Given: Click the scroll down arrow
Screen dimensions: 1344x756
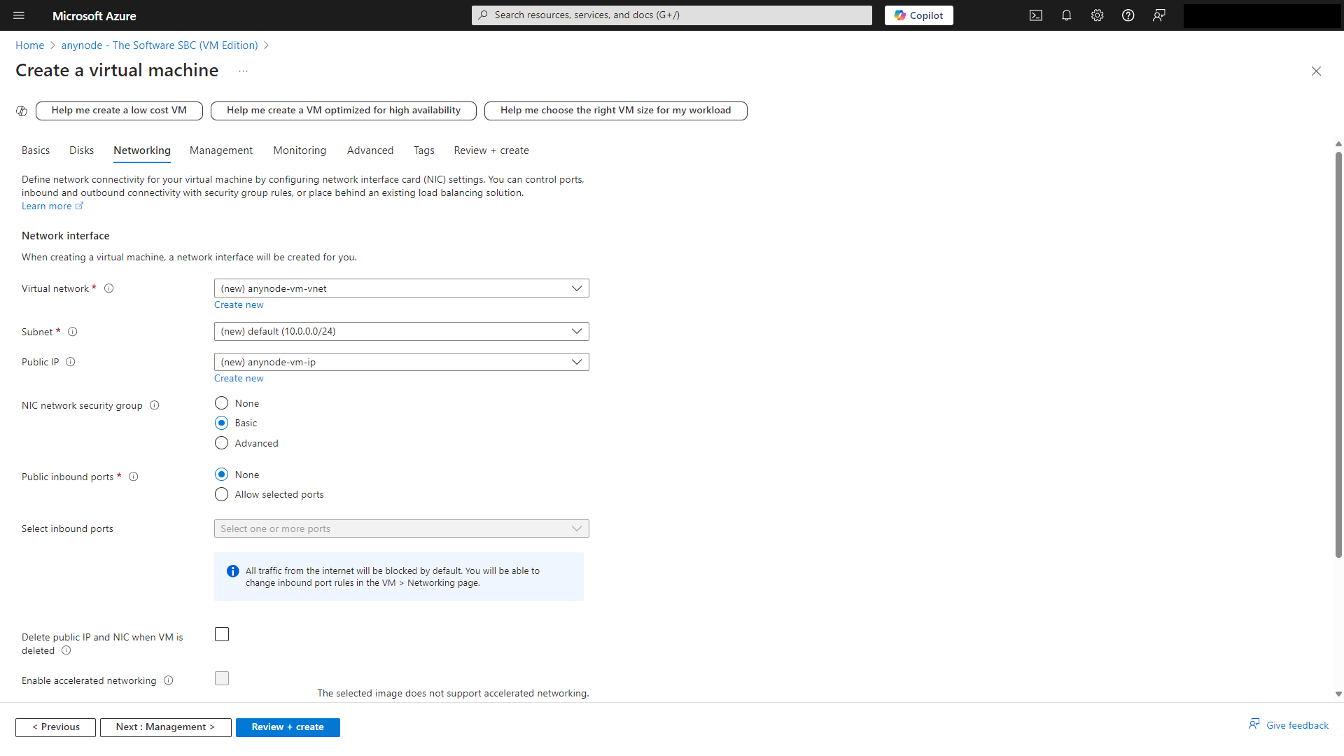Looking at the screenshot, I should [x=1338, y=694].
